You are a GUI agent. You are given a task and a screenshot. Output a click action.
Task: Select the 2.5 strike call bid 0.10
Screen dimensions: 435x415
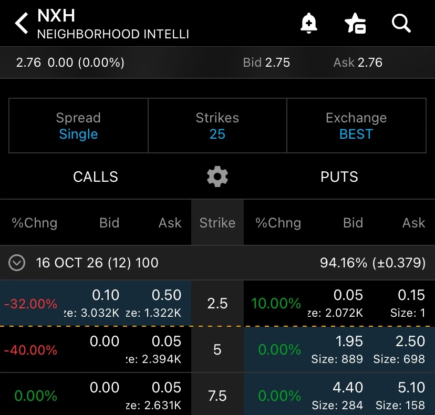tap(92, 303)
